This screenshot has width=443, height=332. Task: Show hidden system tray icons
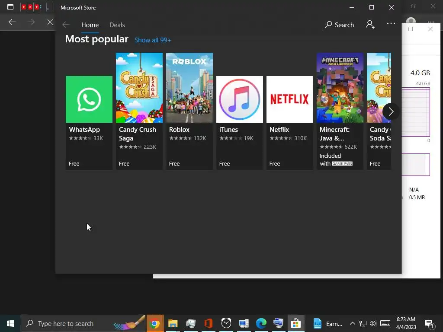tap(352, 323)
